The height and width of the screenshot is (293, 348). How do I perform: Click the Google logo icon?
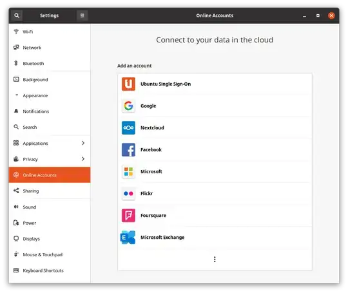point(128,106)
